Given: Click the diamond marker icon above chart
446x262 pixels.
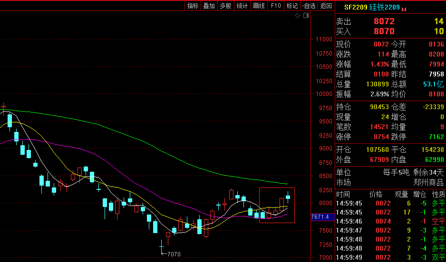Looking at the screenshot, I should tap(297, 16).
